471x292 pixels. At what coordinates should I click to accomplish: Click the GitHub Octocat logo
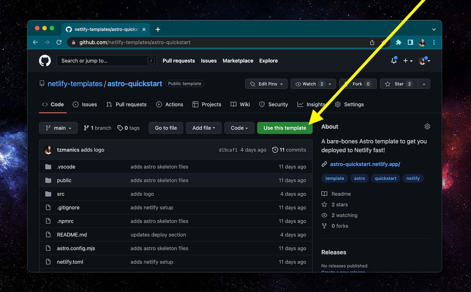click(45, 61)
